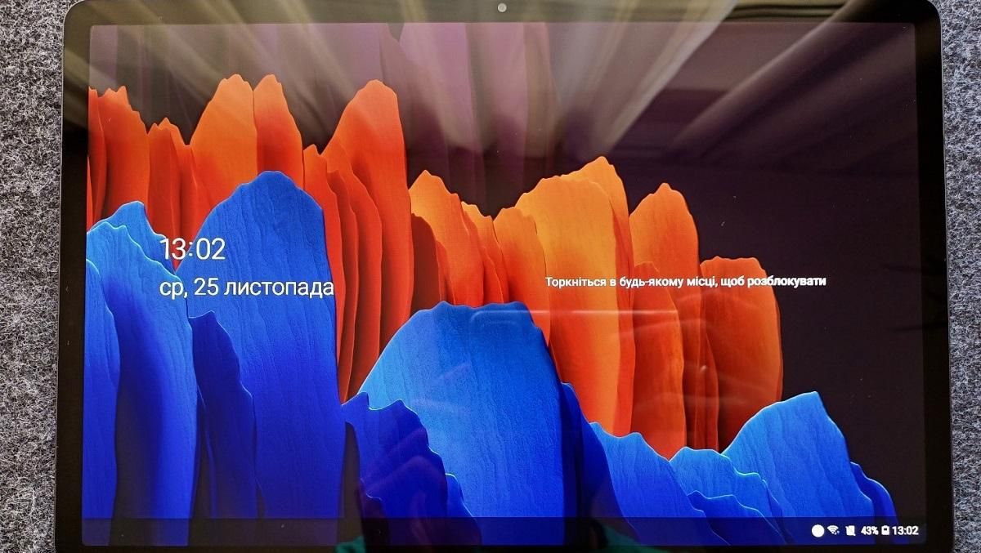This screenshot has height=553, width=981.
Task: Tap the front camera lens on bezel
Action: pyautogui.click(x=501, y=8)
